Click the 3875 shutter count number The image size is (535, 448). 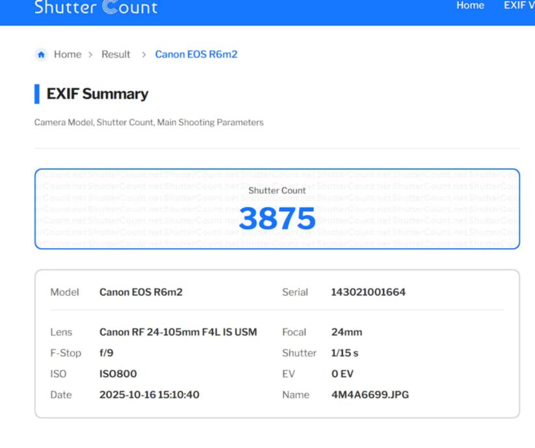tap(277, 219)
